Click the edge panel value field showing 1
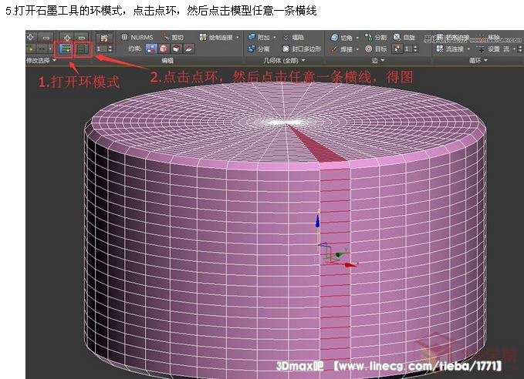The image size is (524, 379). click(x=408, y=49)
